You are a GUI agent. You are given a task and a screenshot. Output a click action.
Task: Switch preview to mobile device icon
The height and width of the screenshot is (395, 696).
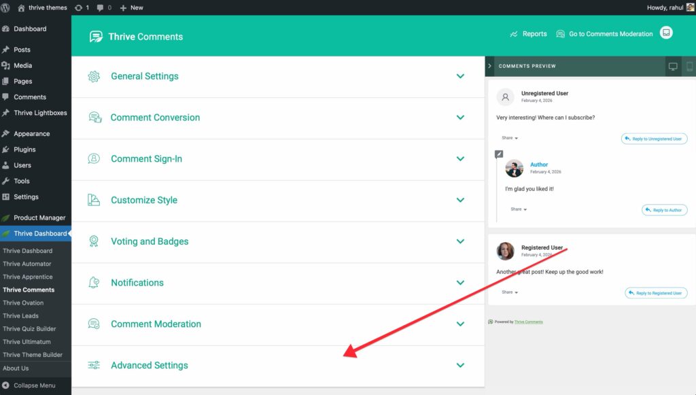(689, 66)
